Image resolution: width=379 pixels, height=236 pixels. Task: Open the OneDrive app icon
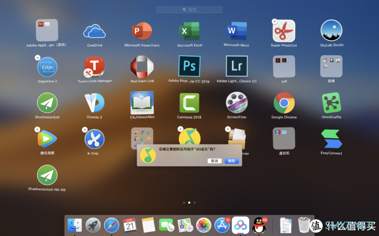click(x=95, y=31)
